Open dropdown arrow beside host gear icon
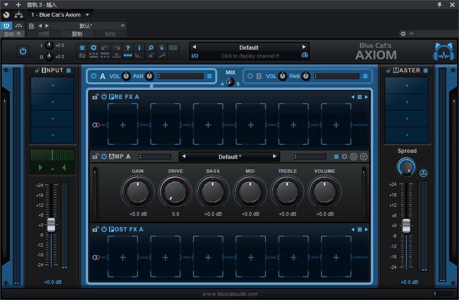Screen dimensions: 459x300 click(412, 34)
